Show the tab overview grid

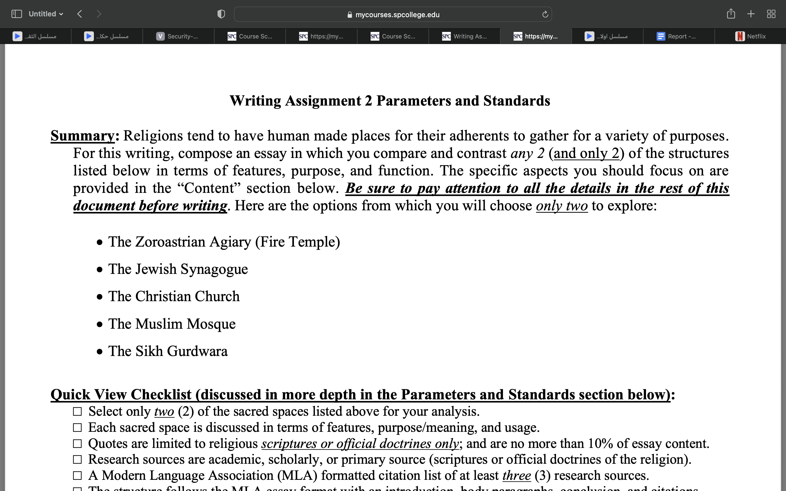pos(771,14)
